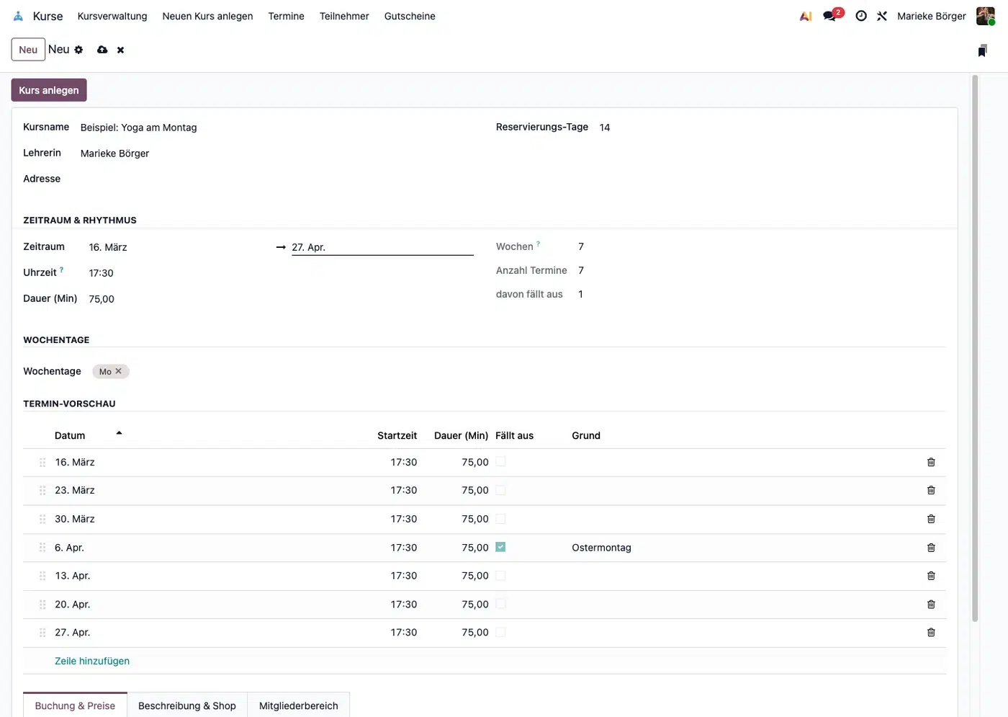Screen dimensions: 1008x717
Task: Uncheck Fällt aus for 6. Apr.
Action: click(500, 547)
